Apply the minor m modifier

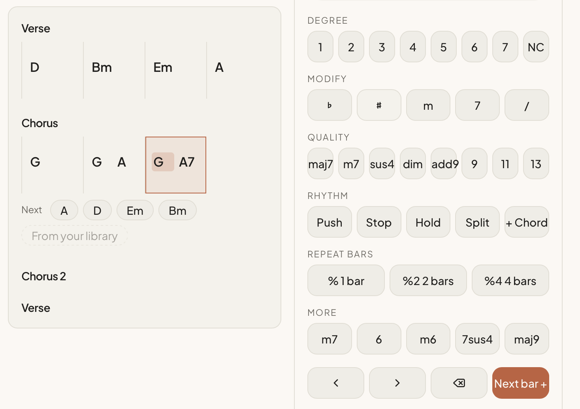(428, 105)
